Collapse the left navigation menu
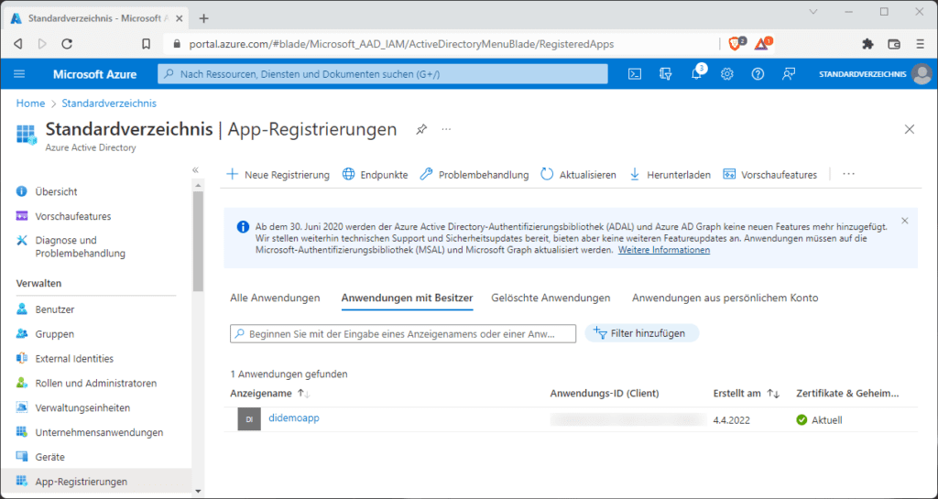 pyautogui.click(x=195, y=169)
